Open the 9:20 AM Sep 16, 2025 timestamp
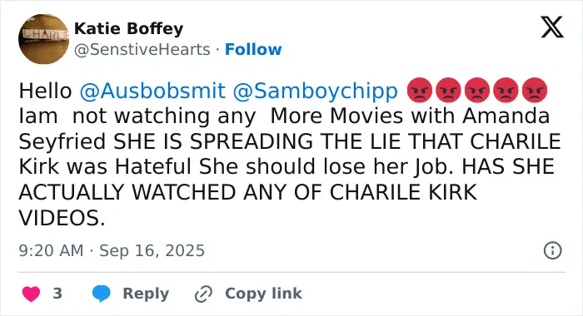Screen dimensions: 583x316 click(x=112, y=250)
